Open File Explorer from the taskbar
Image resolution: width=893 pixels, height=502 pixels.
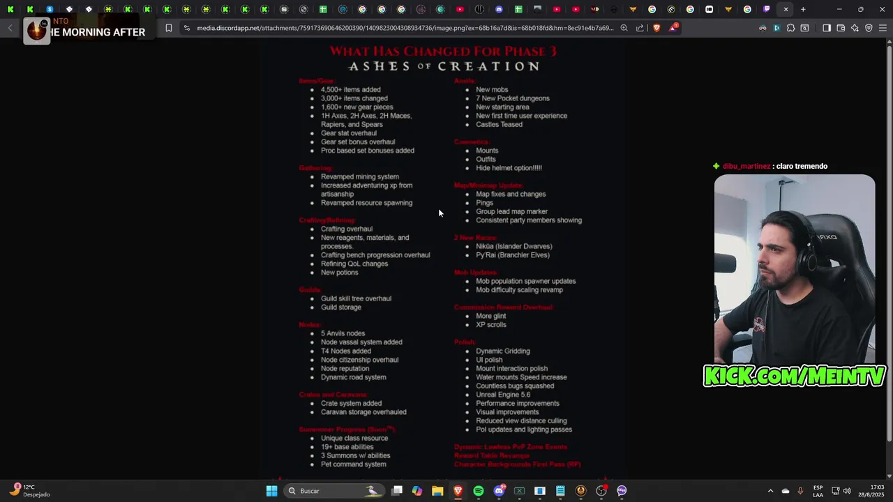point(437,491)
